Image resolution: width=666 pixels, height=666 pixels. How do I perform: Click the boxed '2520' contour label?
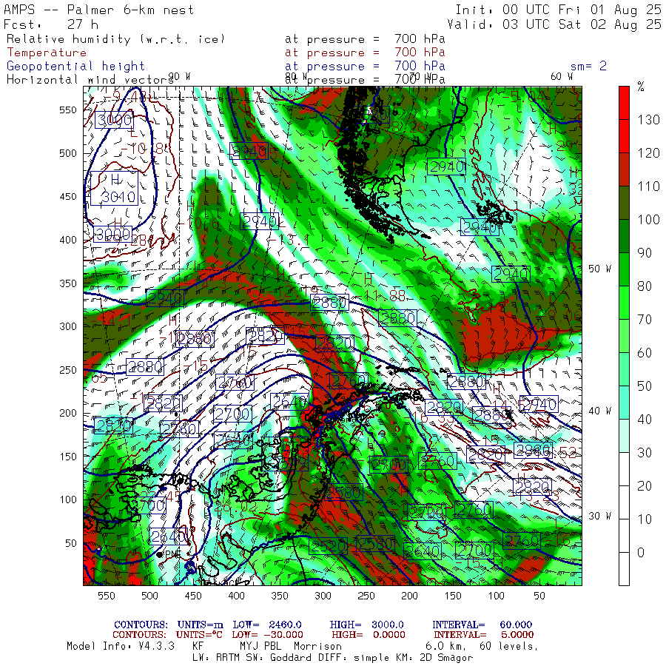[329, 546]
